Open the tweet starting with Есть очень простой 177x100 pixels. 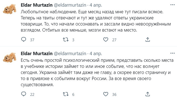(97, 73)
